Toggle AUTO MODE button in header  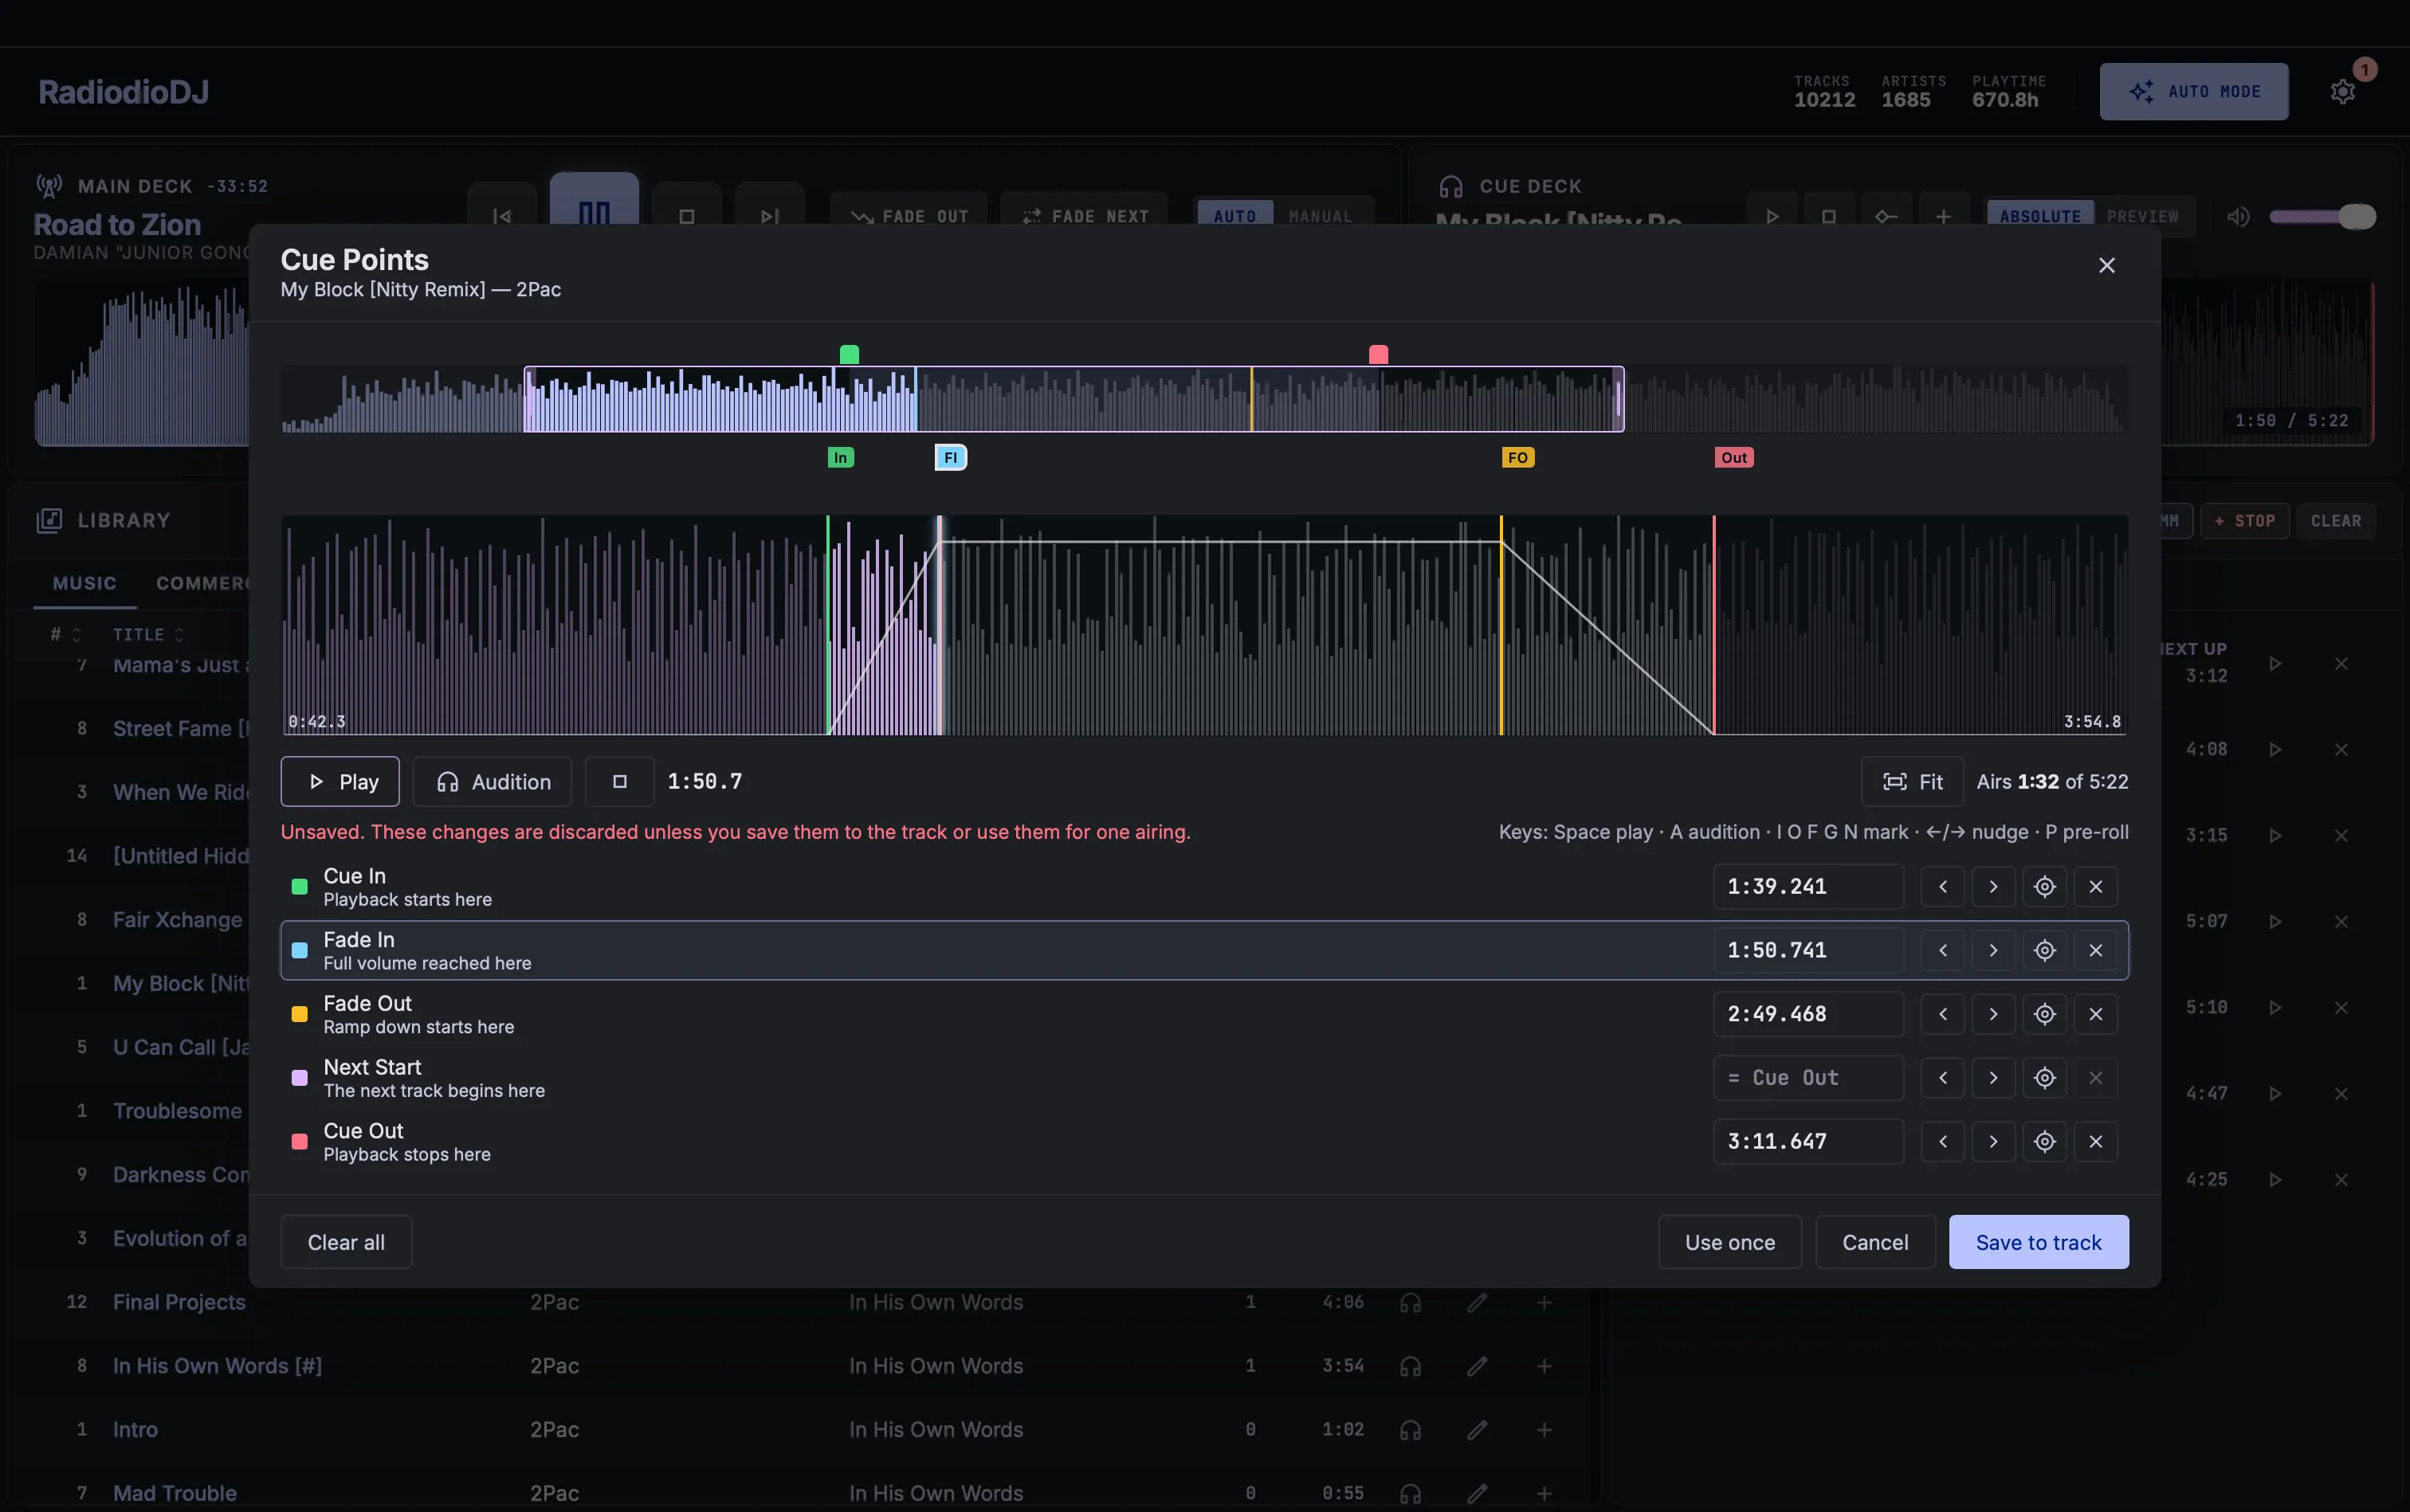pos(2193,91)
